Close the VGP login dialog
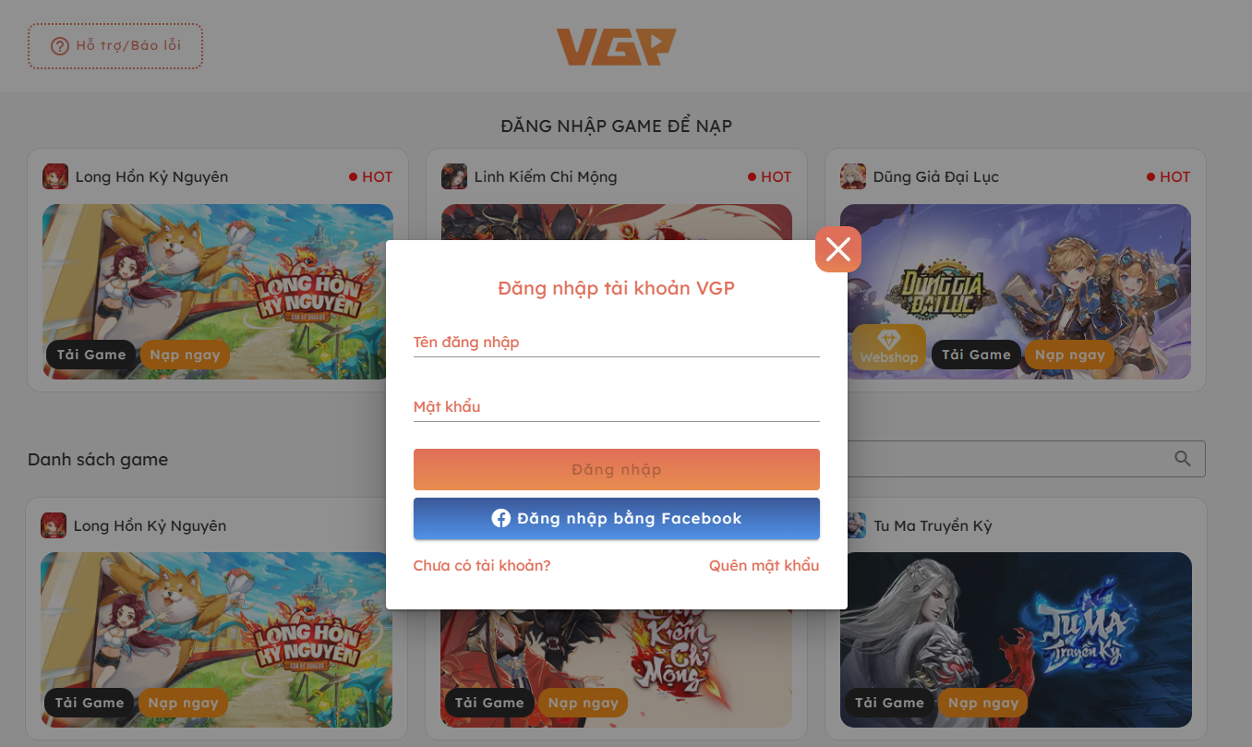Viewport: 1252px width, 747px height. (x=838, y=249)
